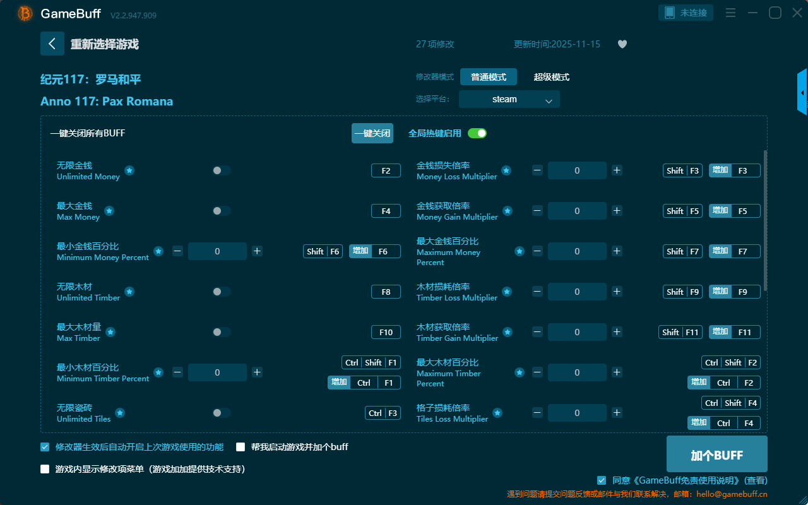Click the heart favorite icon
This screenshot has width=808, height=505.
point(622,44)
